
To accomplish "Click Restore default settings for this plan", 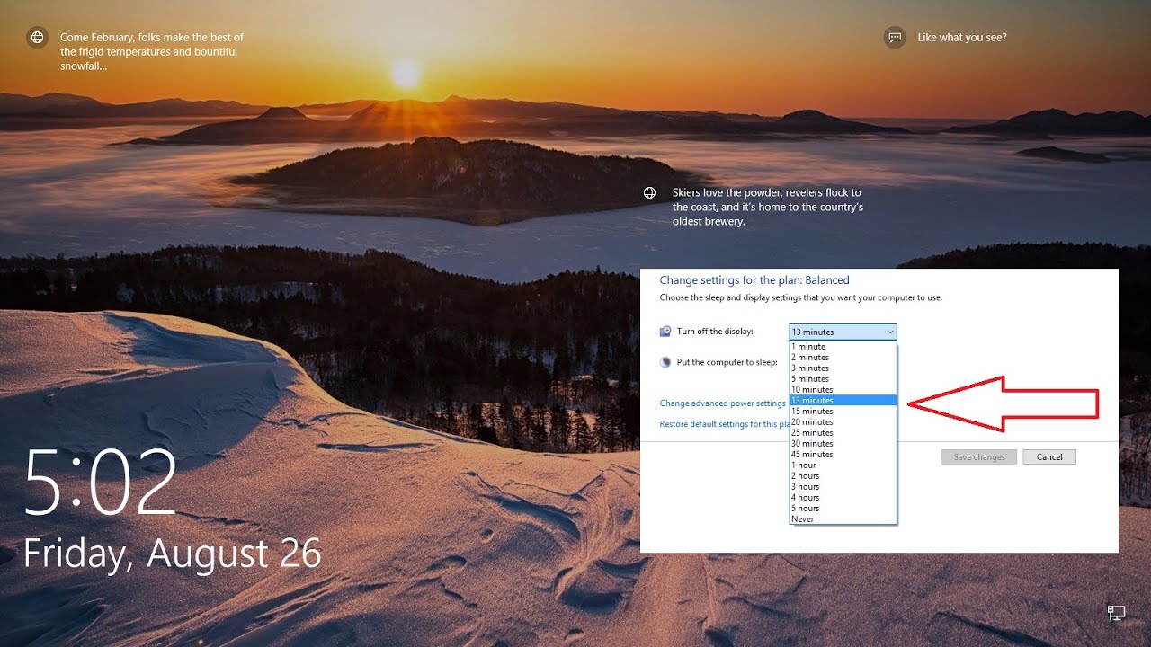I will [x=725, y=424].
